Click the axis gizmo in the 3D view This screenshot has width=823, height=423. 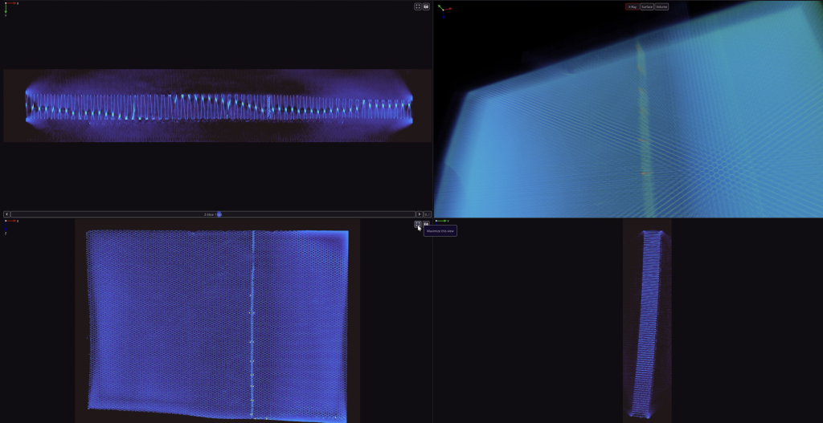(x=444, y=10)
